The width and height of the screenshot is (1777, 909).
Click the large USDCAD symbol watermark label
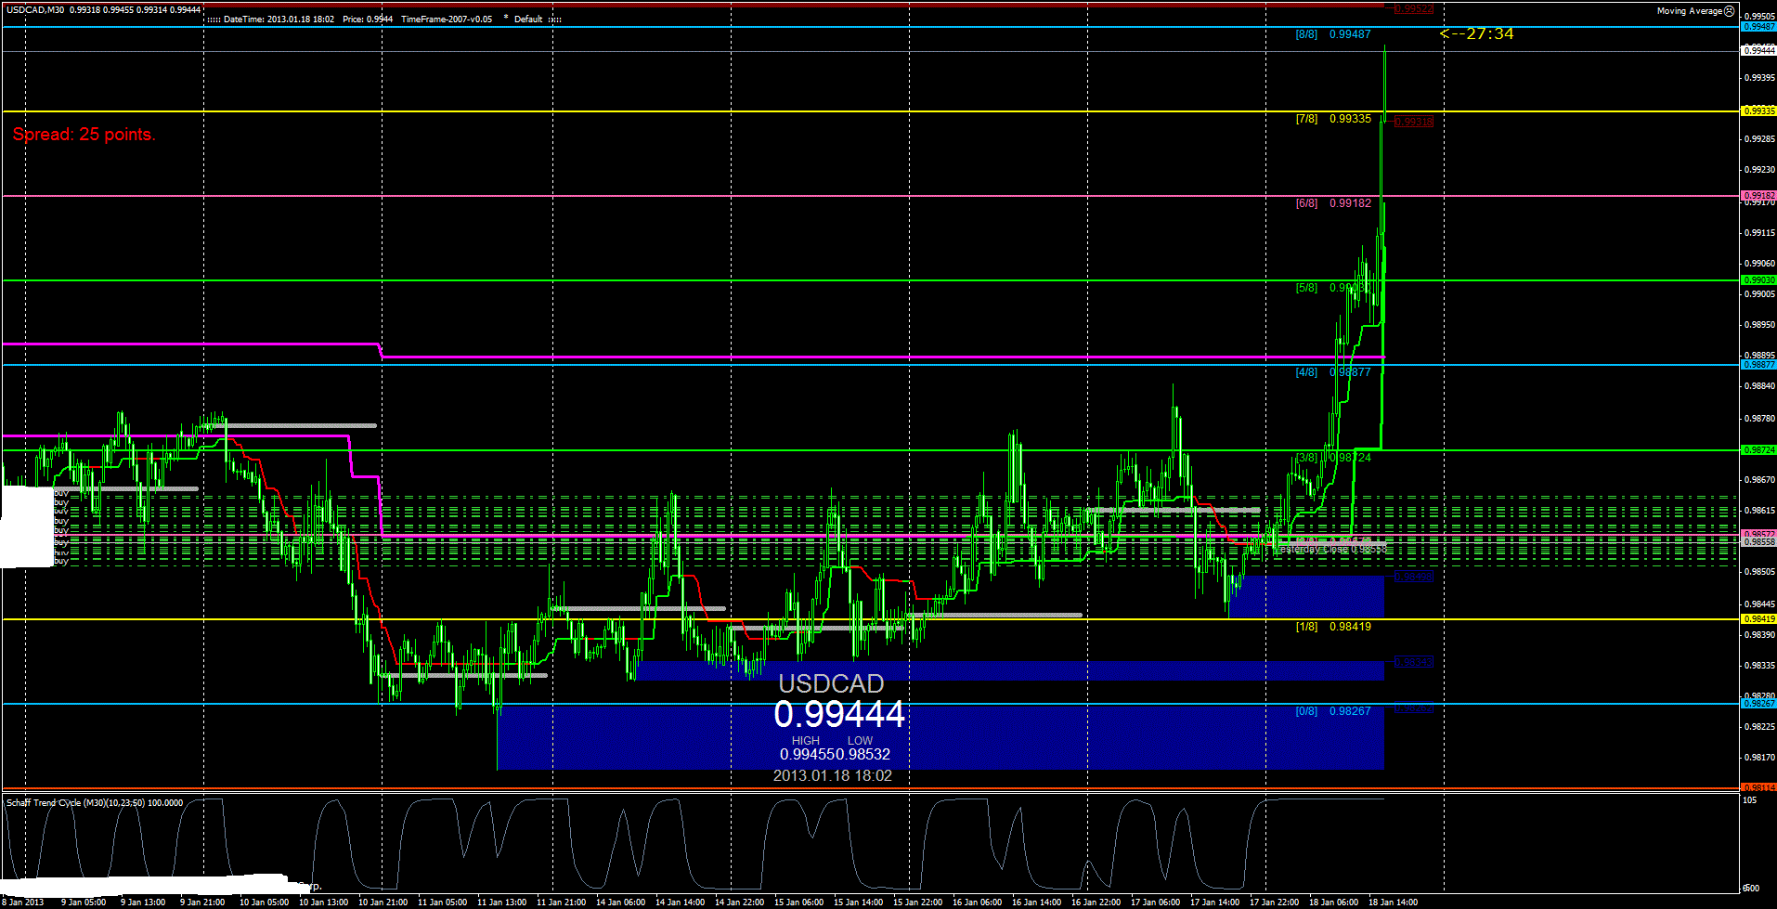click(x=831, y=684)
